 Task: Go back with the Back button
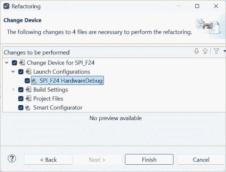coord(48,160)
